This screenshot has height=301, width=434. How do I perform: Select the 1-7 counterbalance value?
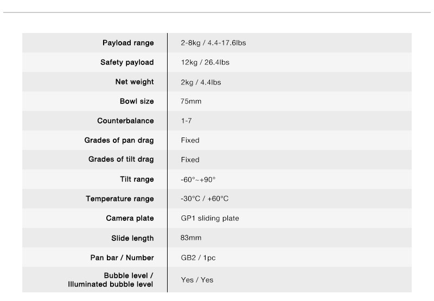click(186, 121)
